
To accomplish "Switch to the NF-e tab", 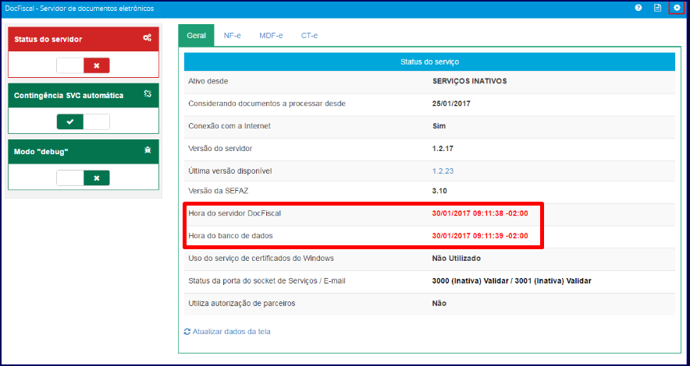I will [x=233, y=36].
